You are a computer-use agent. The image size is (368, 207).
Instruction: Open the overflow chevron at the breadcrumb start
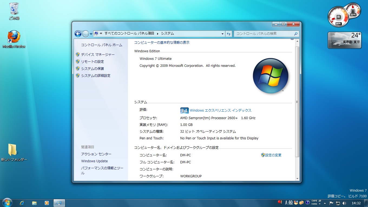101,34
